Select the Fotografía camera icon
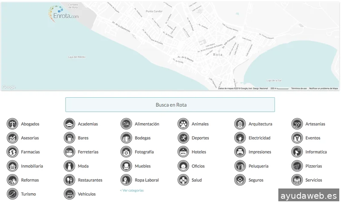The height and width of the screenshot is (203, 341). (x=126, y=152)
